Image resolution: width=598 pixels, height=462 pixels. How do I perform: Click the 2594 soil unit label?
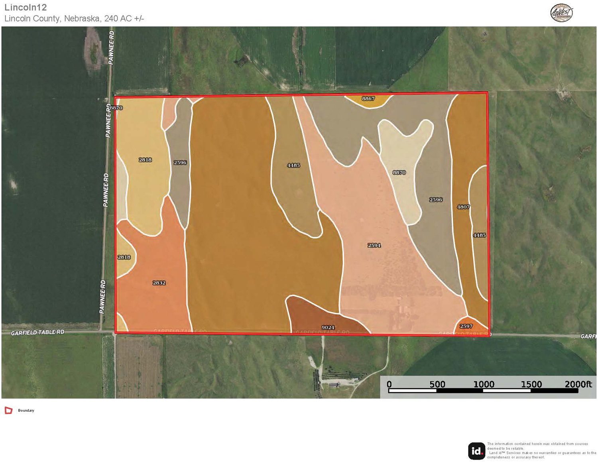[x=374, y=245]
